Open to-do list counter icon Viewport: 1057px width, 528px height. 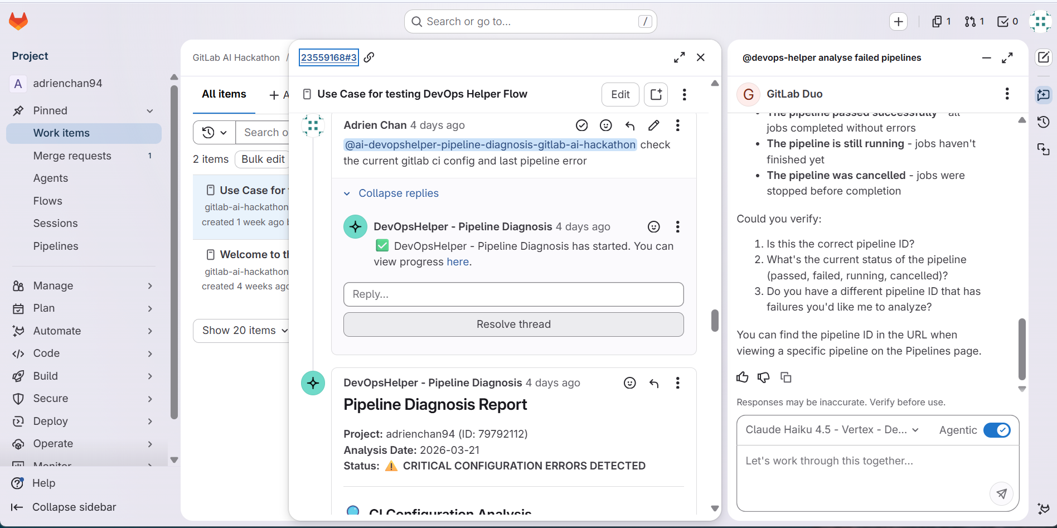[1007, 22]
